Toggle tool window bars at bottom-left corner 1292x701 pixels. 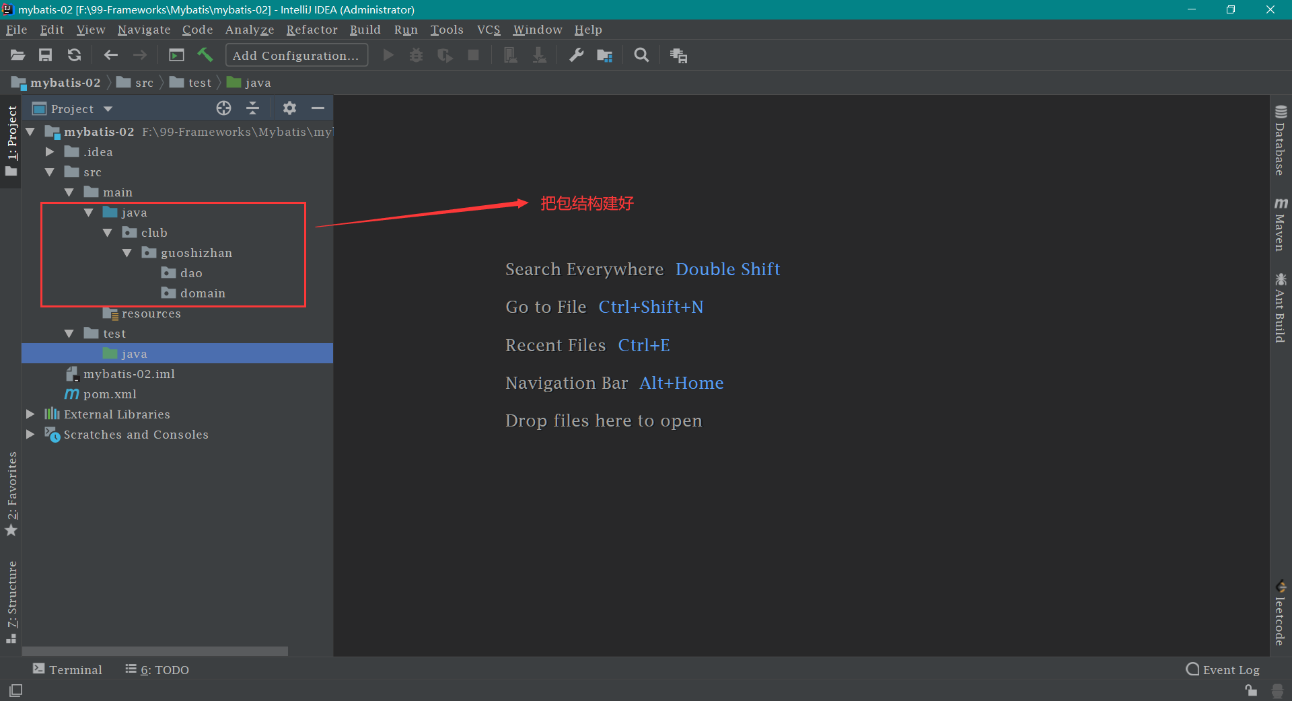tap(16, 690)
